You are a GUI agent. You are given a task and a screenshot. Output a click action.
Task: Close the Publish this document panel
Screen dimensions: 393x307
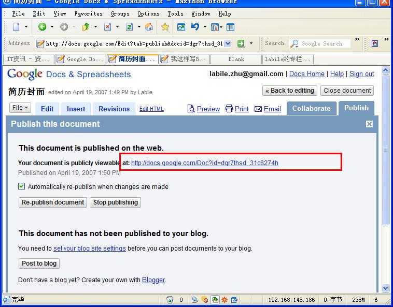[369, 124]
